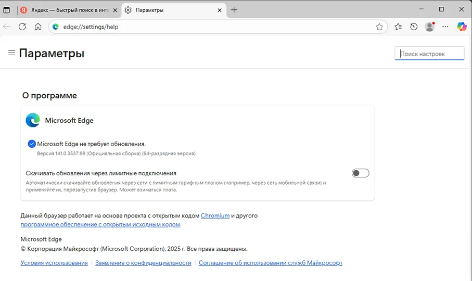Launch Copilot from the toolbar
The height and width of the screenshot is (281, 472).
(462, 27)
